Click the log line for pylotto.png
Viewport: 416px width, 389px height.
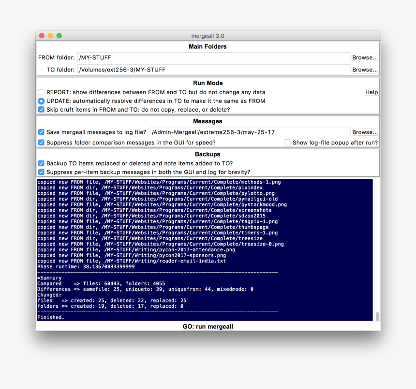pyautogui.click(x=156, y=193)
